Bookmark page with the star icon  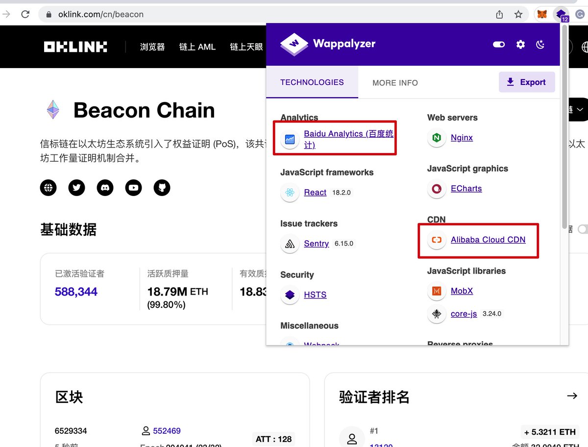coord(518,14)
